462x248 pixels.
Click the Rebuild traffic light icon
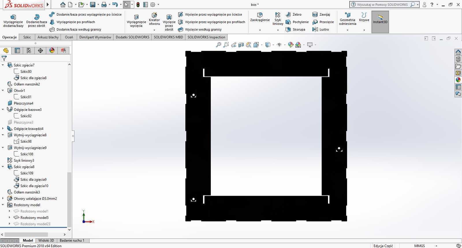138,5
